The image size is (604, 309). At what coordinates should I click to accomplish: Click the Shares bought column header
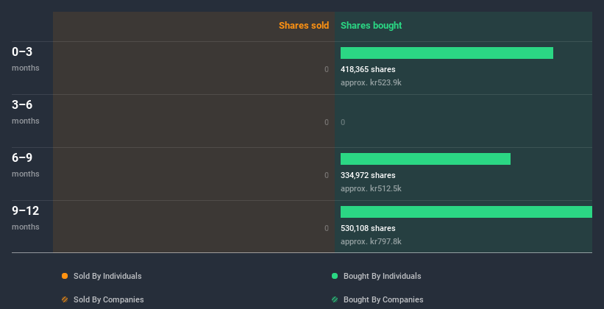(x=372, y=26)
